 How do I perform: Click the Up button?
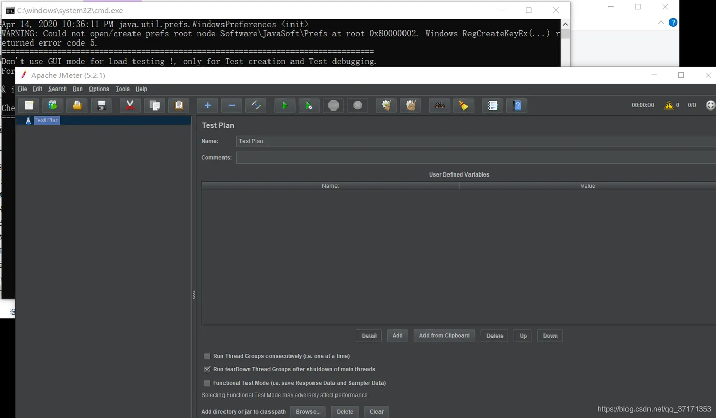tap(523, 336)
